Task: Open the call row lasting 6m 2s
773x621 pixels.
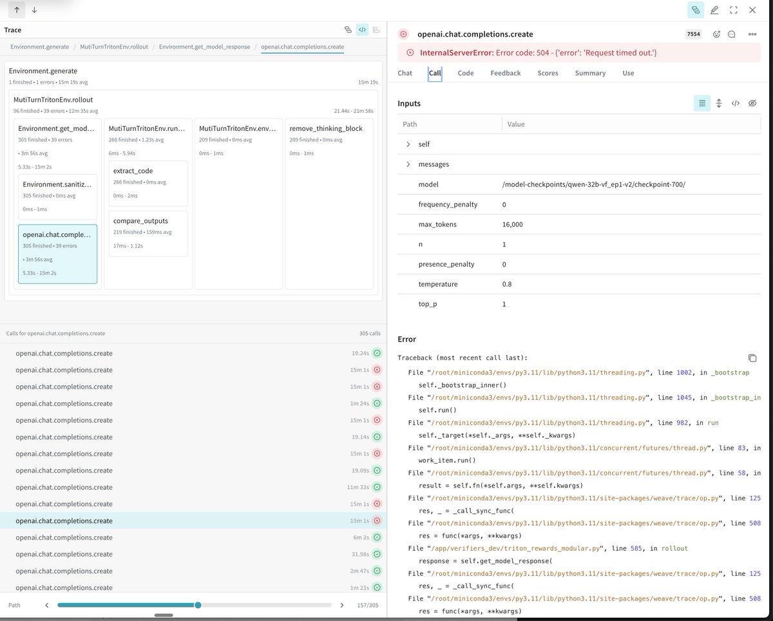Action: (x=193, y=537)
